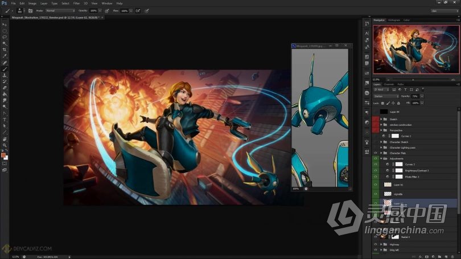Select the Crop tool
The height and width of the screenshot is (259, 461).
click(5, 50)
